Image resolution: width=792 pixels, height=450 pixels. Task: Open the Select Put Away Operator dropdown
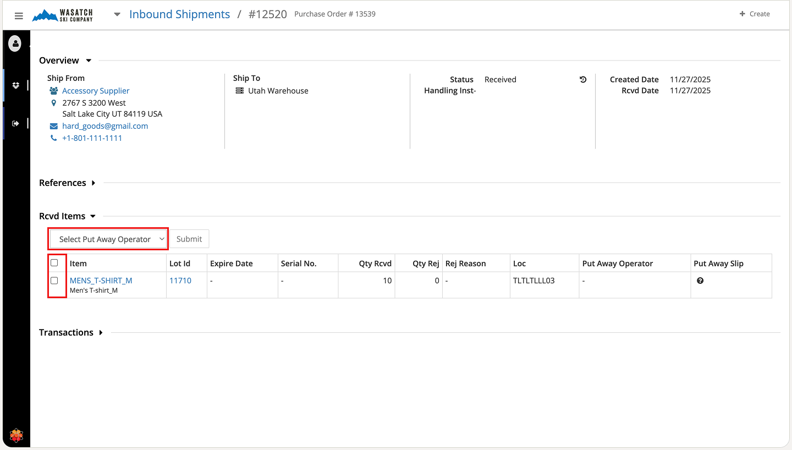tap(108, 239)
